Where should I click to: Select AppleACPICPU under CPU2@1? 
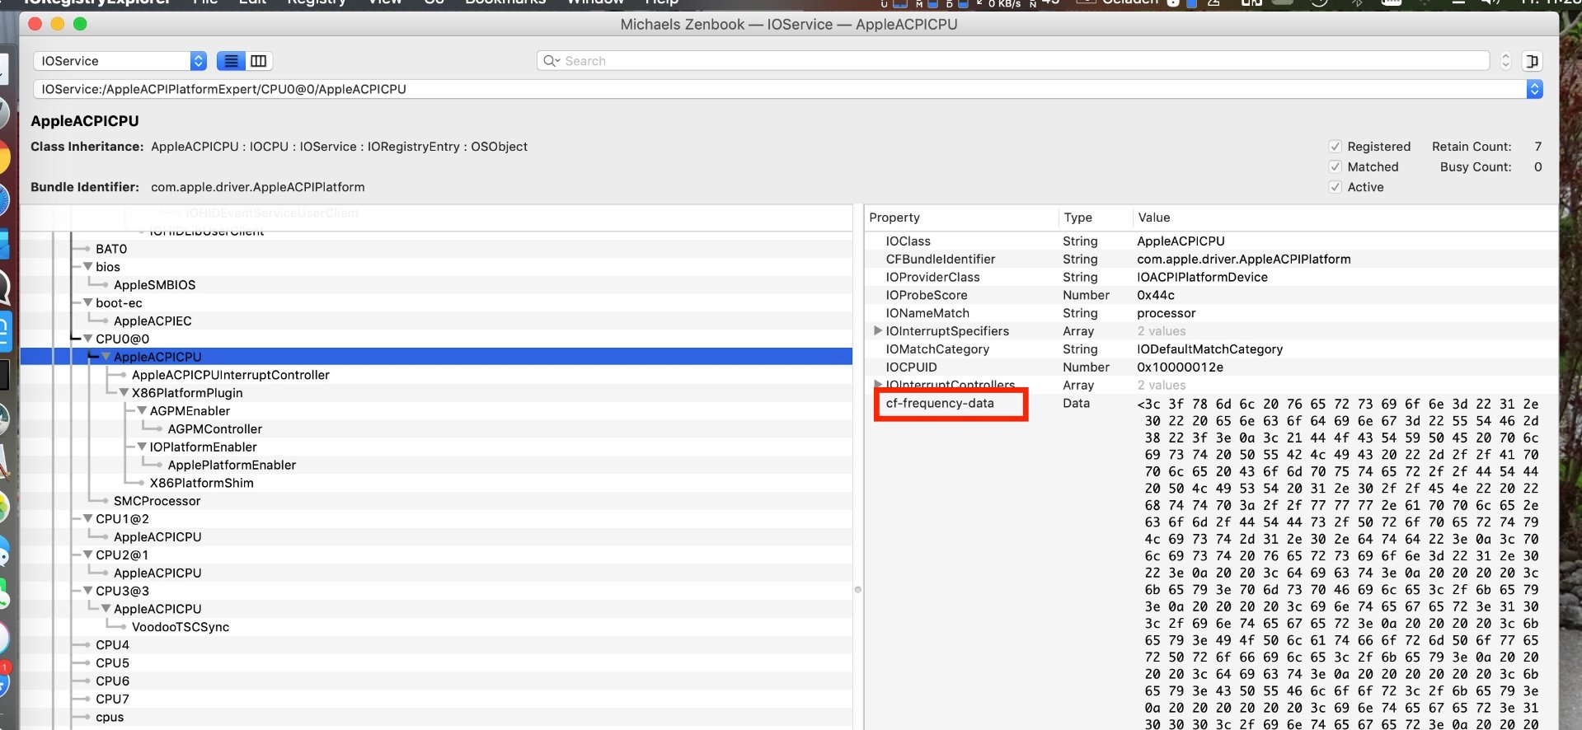click(157, 573)
